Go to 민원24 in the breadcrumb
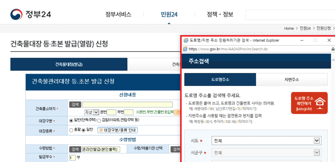The height and width of the screenshot is (162, 335). (x=305, y=28)
